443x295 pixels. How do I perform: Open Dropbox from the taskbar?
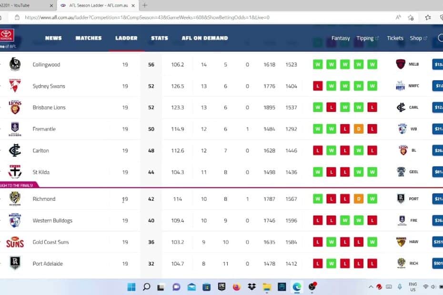tap(252, 287)
